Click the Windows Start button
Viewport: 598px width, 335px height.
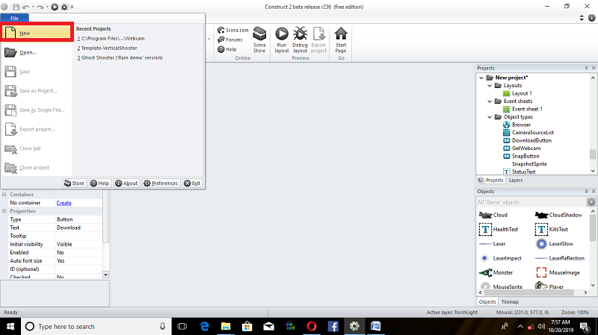[10, 326]
